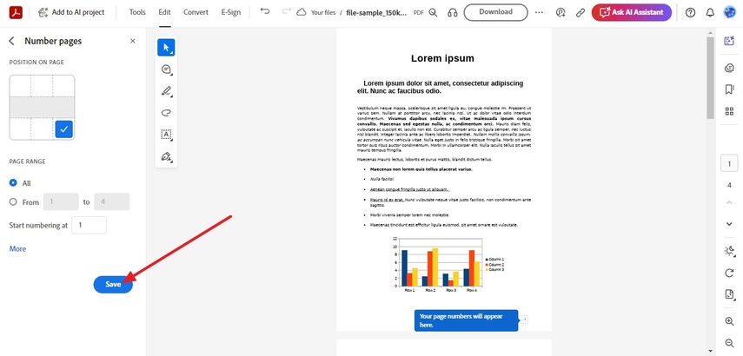Click the current page number box
The height and width of the screenshot is (356, 743).
(729, 164)
